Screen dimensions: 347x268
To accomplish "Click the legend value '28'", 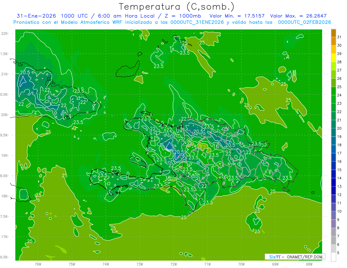I will coord(339,62).
